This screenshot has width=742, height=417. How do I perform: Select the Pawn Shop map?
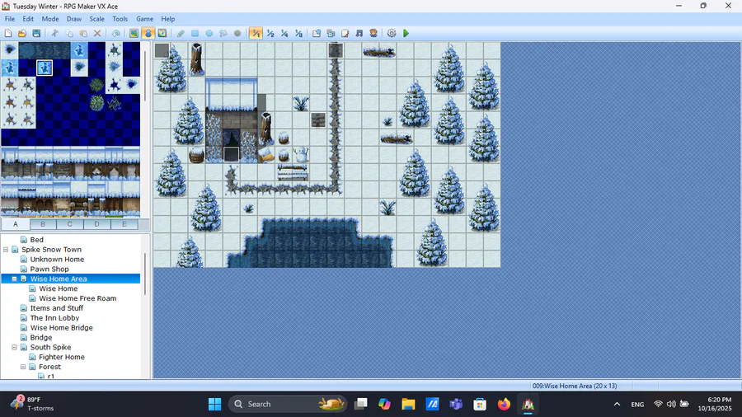pyautogui.click(x=49, y=269)
